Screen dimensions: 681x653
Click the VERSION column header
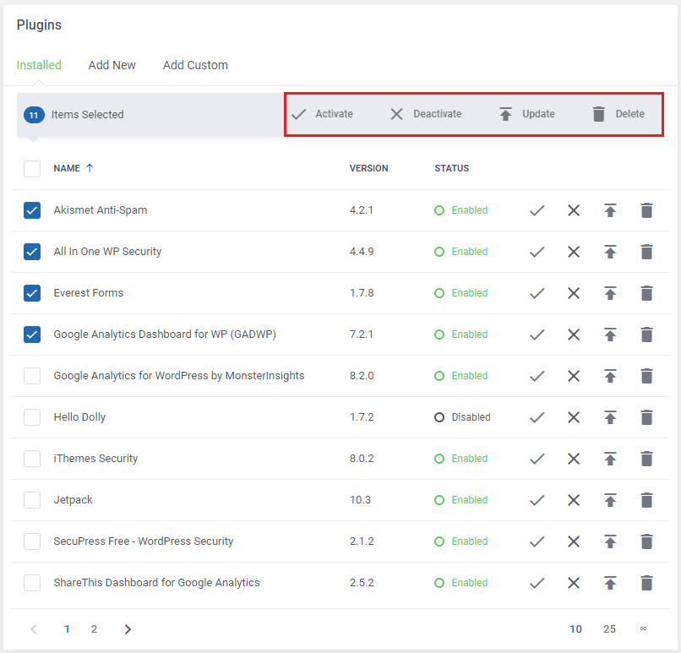tap(368, 168)
